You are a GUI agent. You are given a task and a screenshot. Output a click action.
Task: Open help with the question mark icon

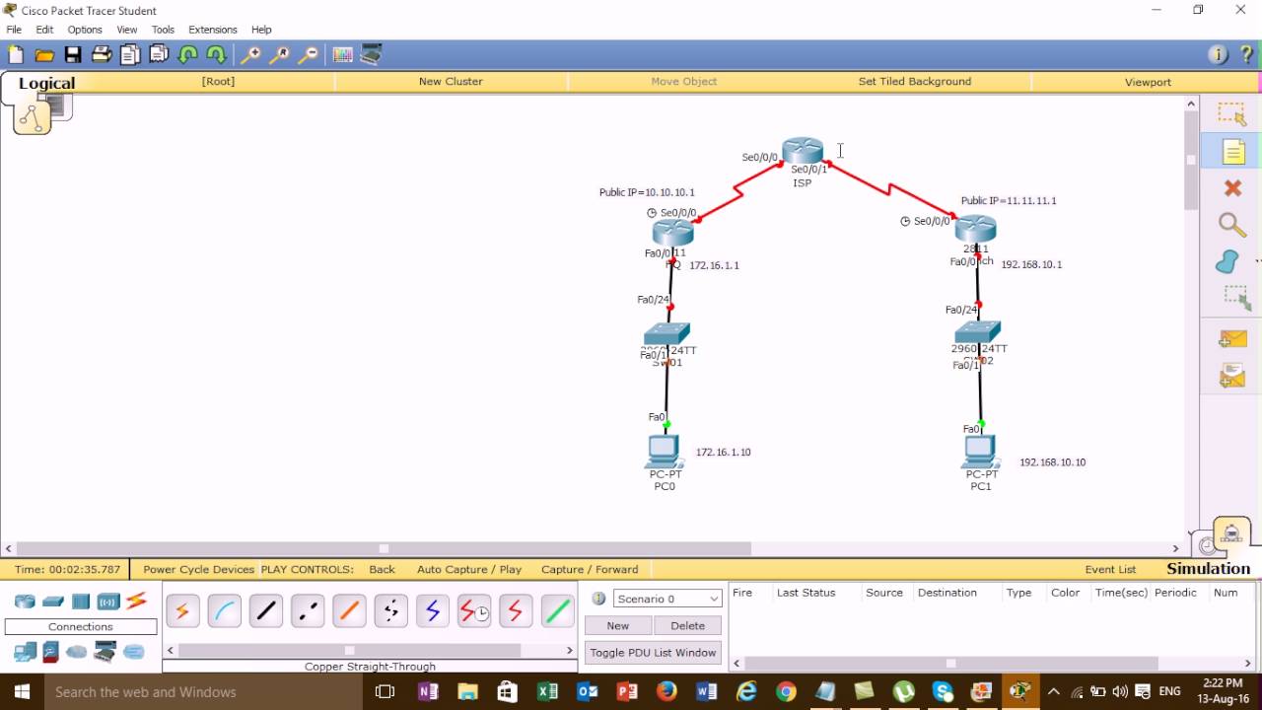(x=1246, y=55)
